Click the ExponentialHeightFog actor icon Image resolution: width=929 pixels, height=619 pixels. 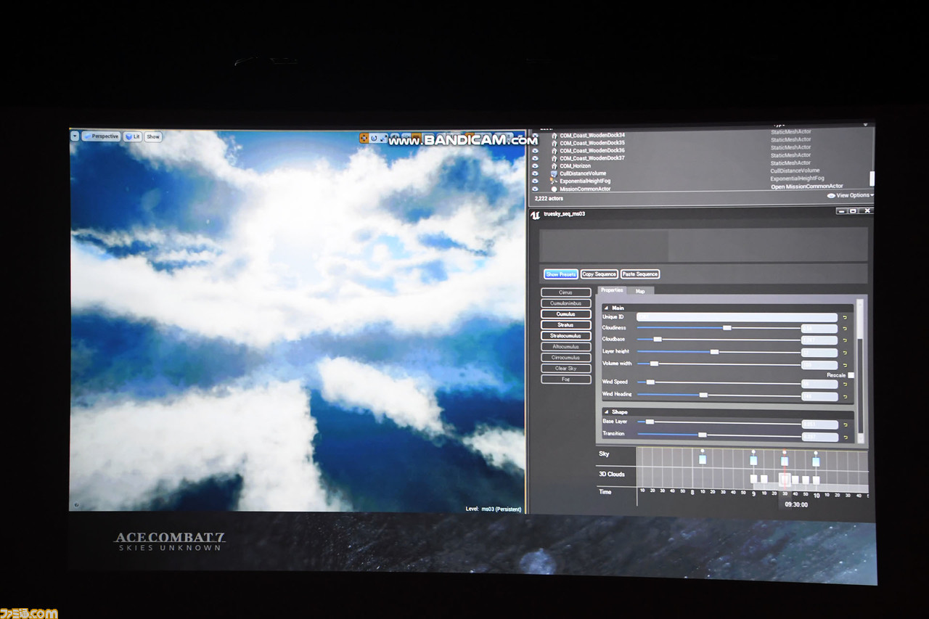[x=554, y=181]
